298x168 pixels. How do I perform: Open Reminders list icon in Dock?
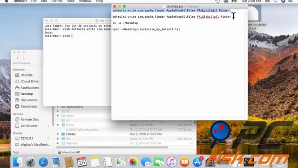point(108,162)
